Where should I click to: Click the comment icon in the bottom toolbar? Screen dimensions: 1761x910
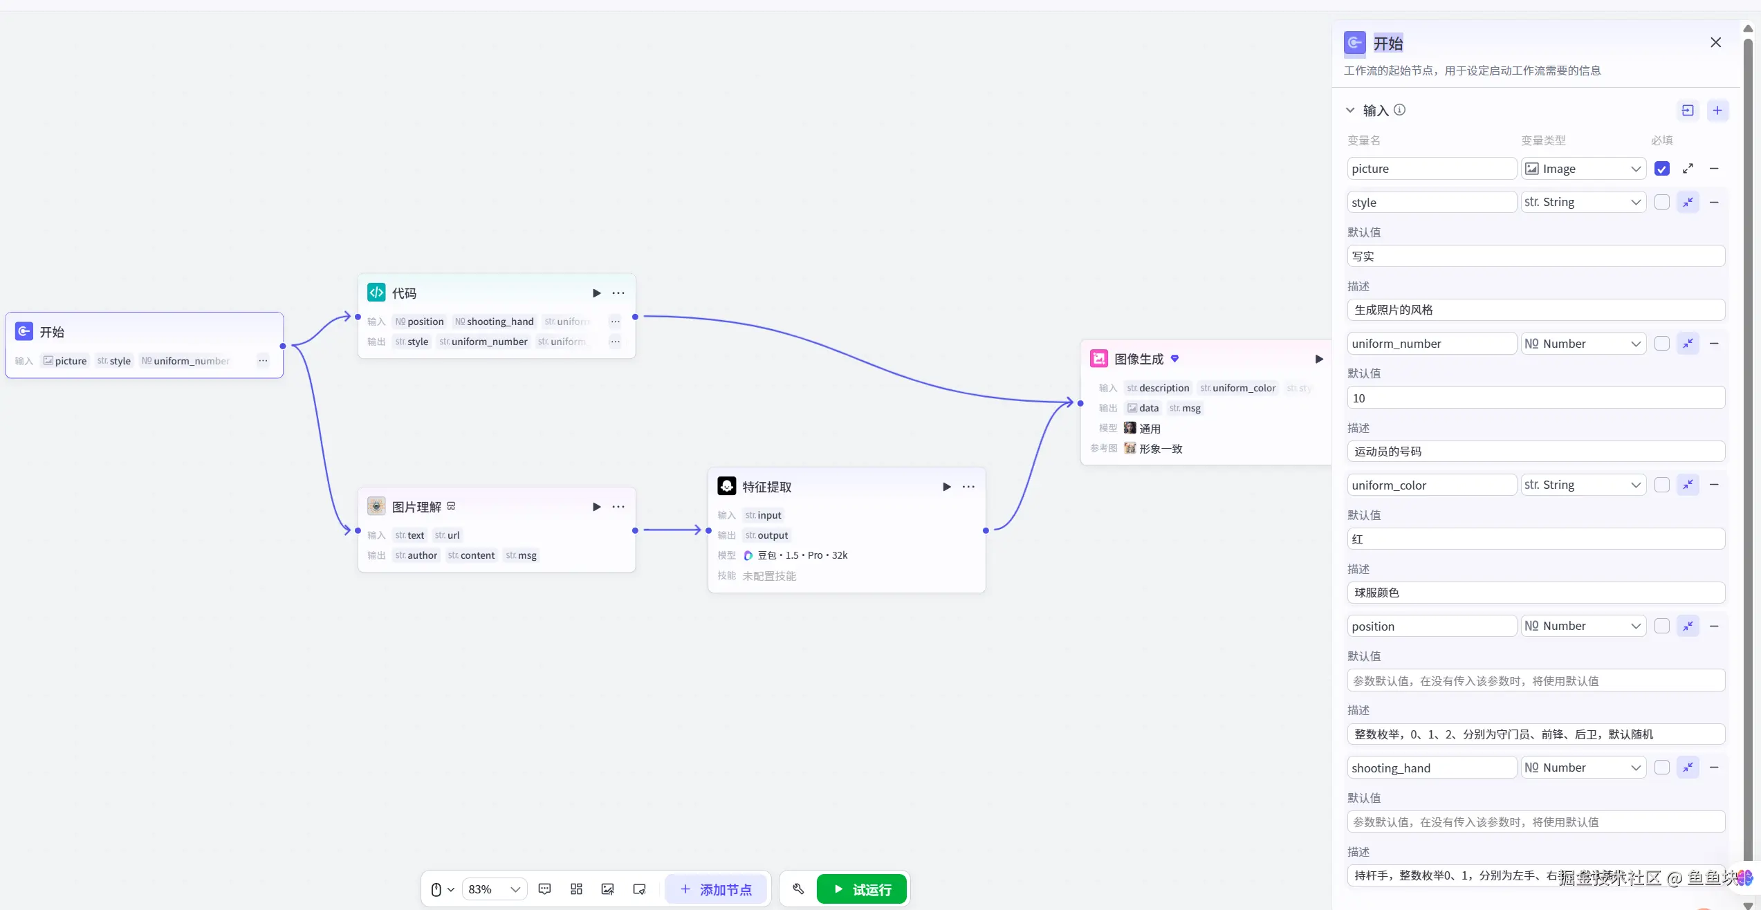(544, 889)
